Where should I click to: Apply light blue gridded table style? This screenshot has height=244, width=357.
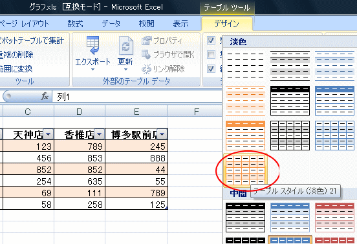click(334, 136)
